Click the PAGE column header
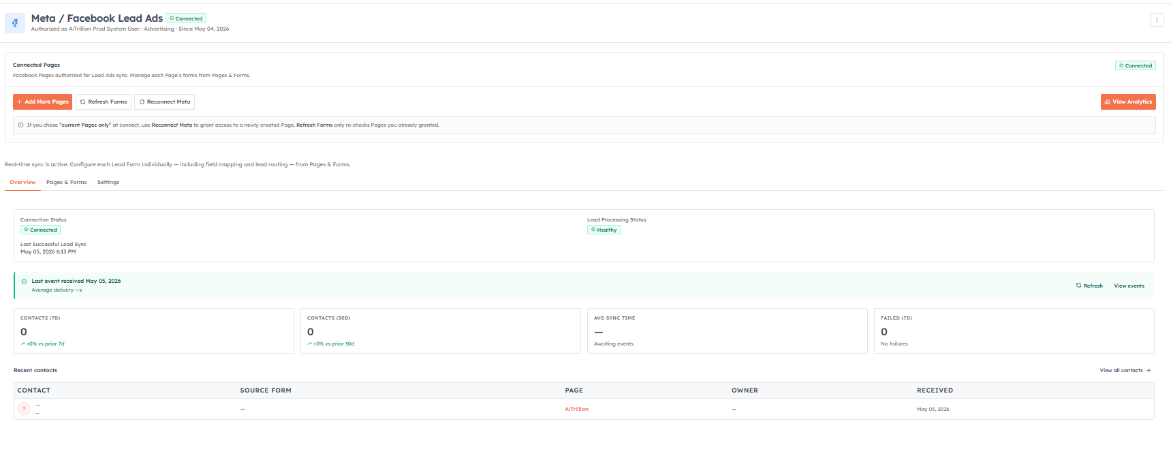 coord(574,390)
